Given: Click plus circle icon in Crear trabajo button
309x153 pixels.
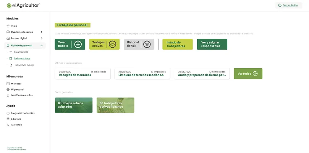Looking at the screenshot, I should click(x=78, y=44).
